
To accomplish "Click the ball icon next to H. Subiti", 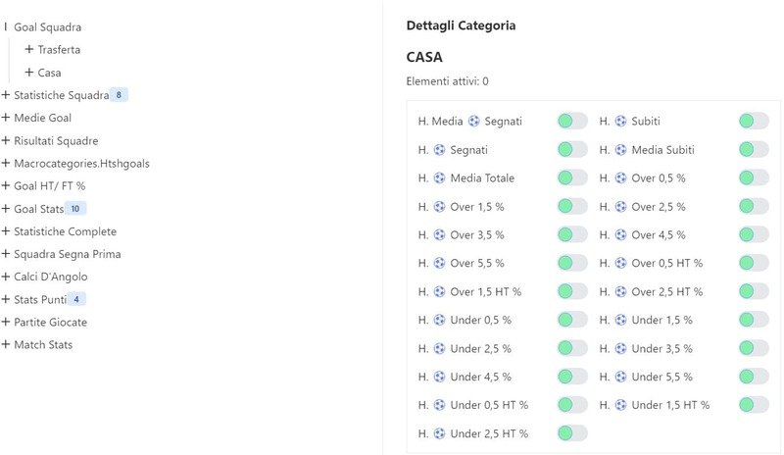I will (620, 122).
